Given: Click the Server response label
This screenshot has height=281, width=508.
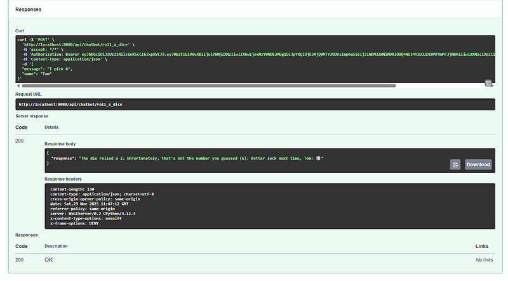Looking at the screenshot, I should (32, 116).
